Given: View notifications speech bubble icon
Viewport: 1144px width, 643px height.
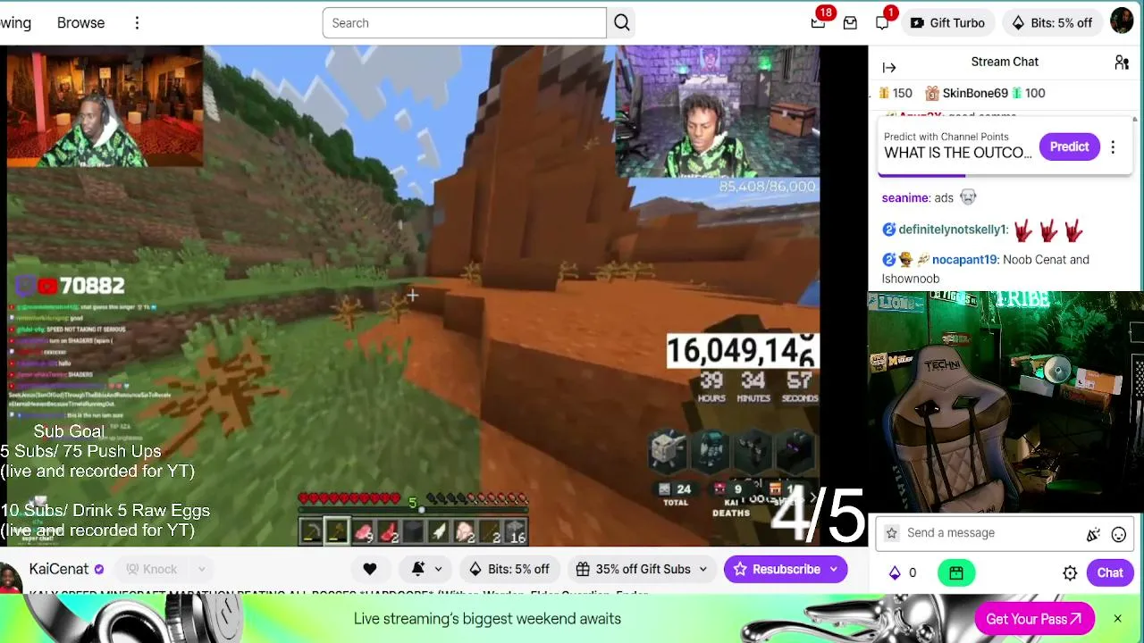Looking at the screenshot, I should (882, 22).
